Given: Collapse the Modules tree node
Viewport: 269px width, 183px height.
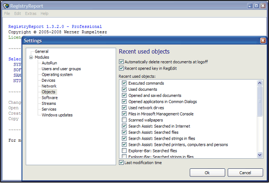Looking at the screenshot, I should pyautogui.click(x=31, y=57).
